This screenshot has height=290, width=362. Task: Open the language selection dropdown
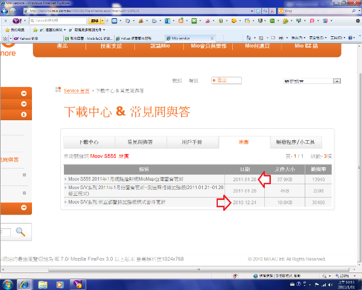point(312,81)
